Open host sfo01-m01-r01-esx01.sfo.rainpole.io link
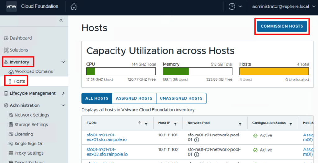 tap(107, 137)
